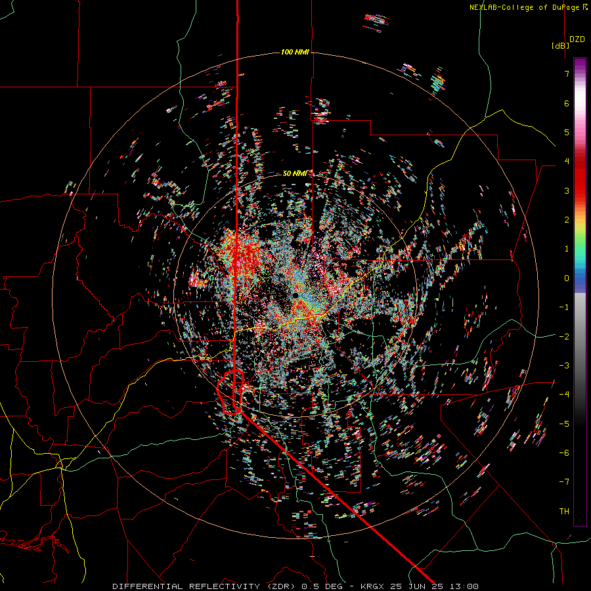Click the -5 tick label on scale
591x591 pixels.
click(564, 424)
